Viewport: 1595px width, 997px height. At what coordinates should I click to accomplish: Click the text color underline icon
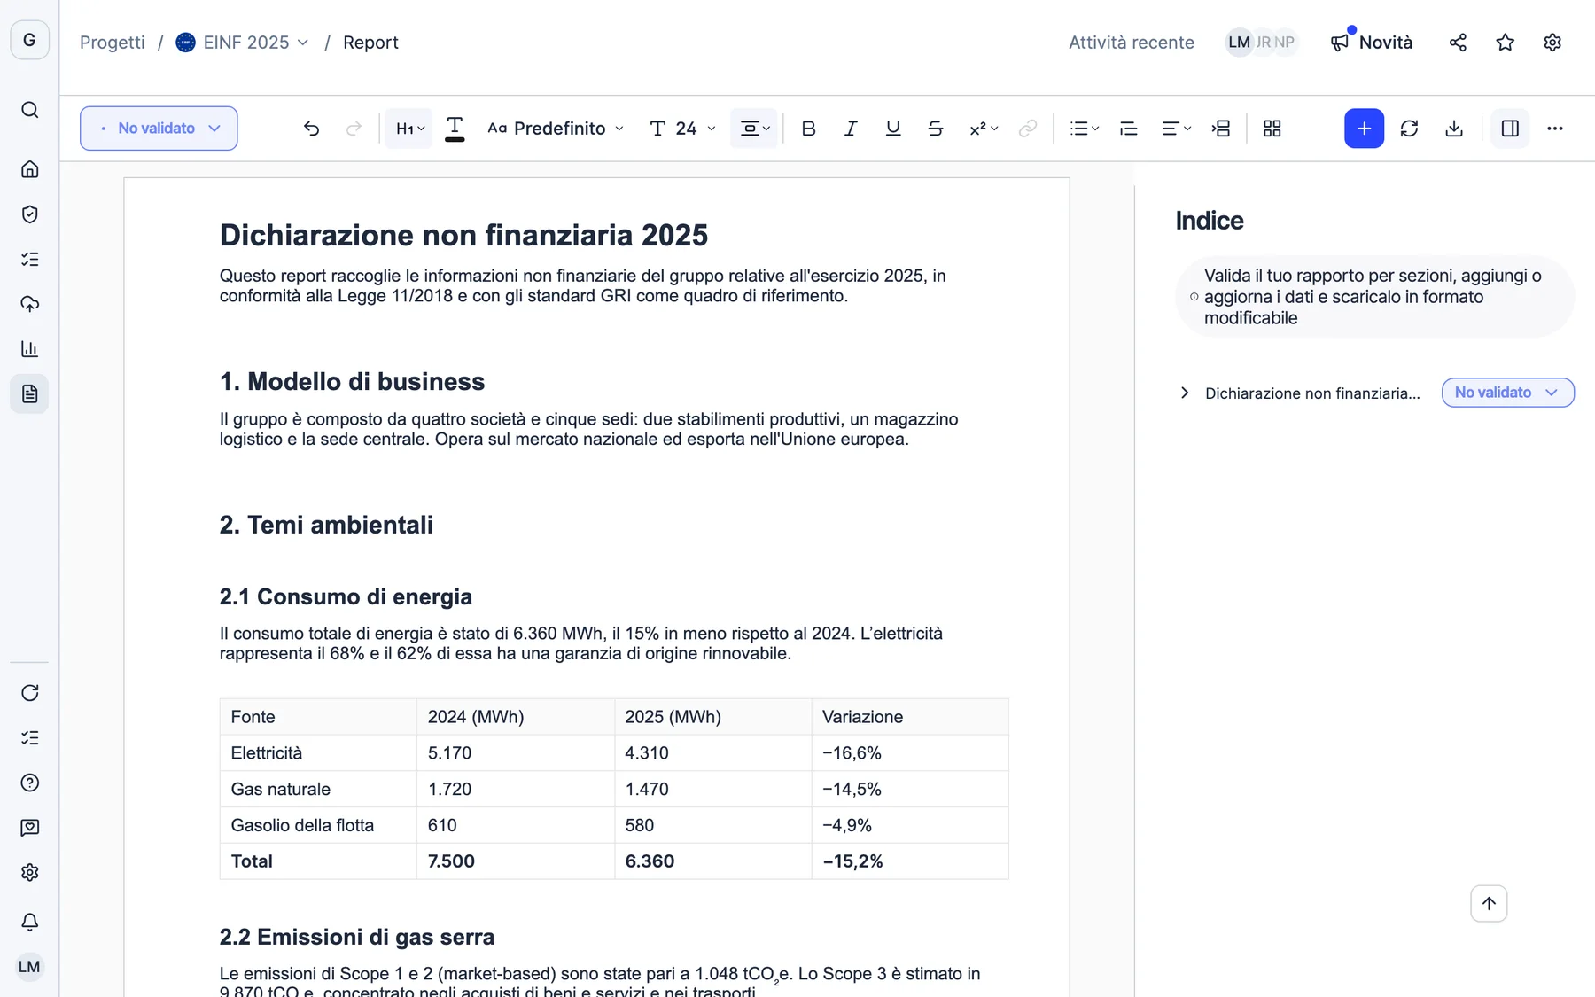click(x=455, y=129)
